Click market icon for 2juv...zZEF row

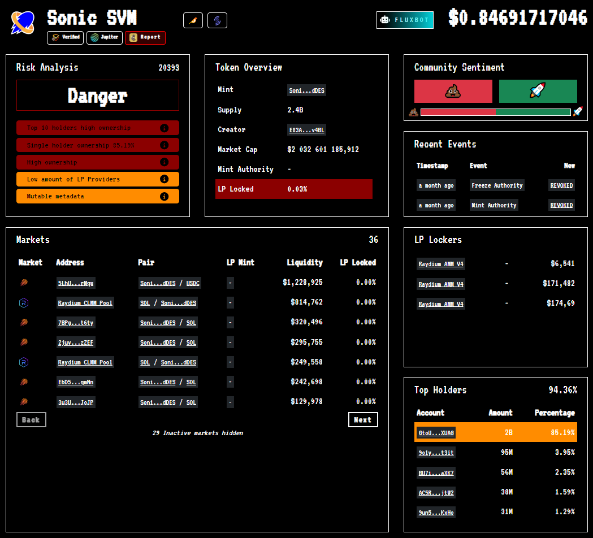[24, 342]
